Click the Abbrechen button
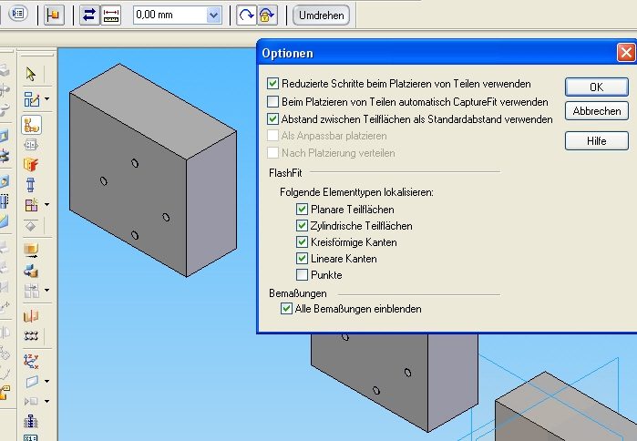This screenshot has height=441, width=637. (x=596, y=111)
